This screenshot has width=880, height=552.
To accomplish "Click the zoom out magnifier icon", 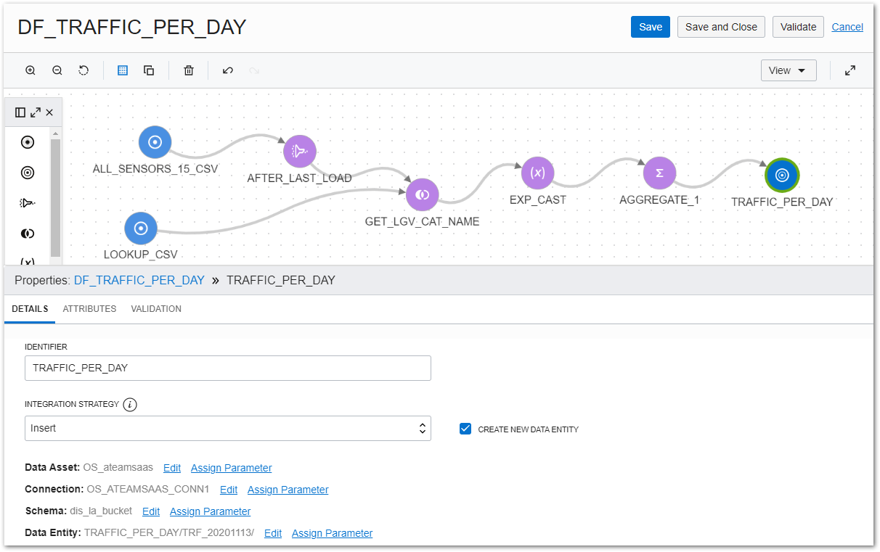I will tap(57, 70).
